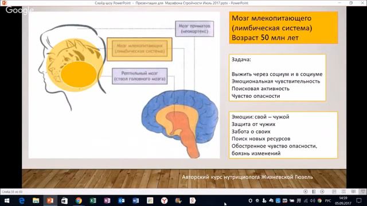
Task: Click the 'Рептильный мозг' label box
Action: pyautogui.click(x=140, y=76)
